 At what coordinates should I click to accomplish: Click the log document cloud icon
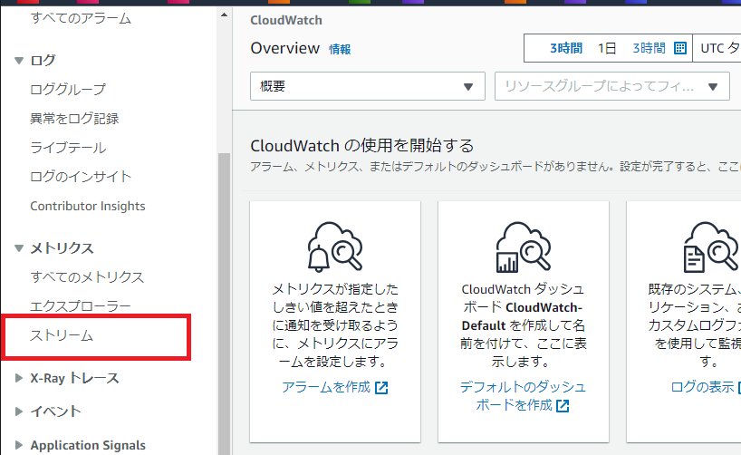711,247
